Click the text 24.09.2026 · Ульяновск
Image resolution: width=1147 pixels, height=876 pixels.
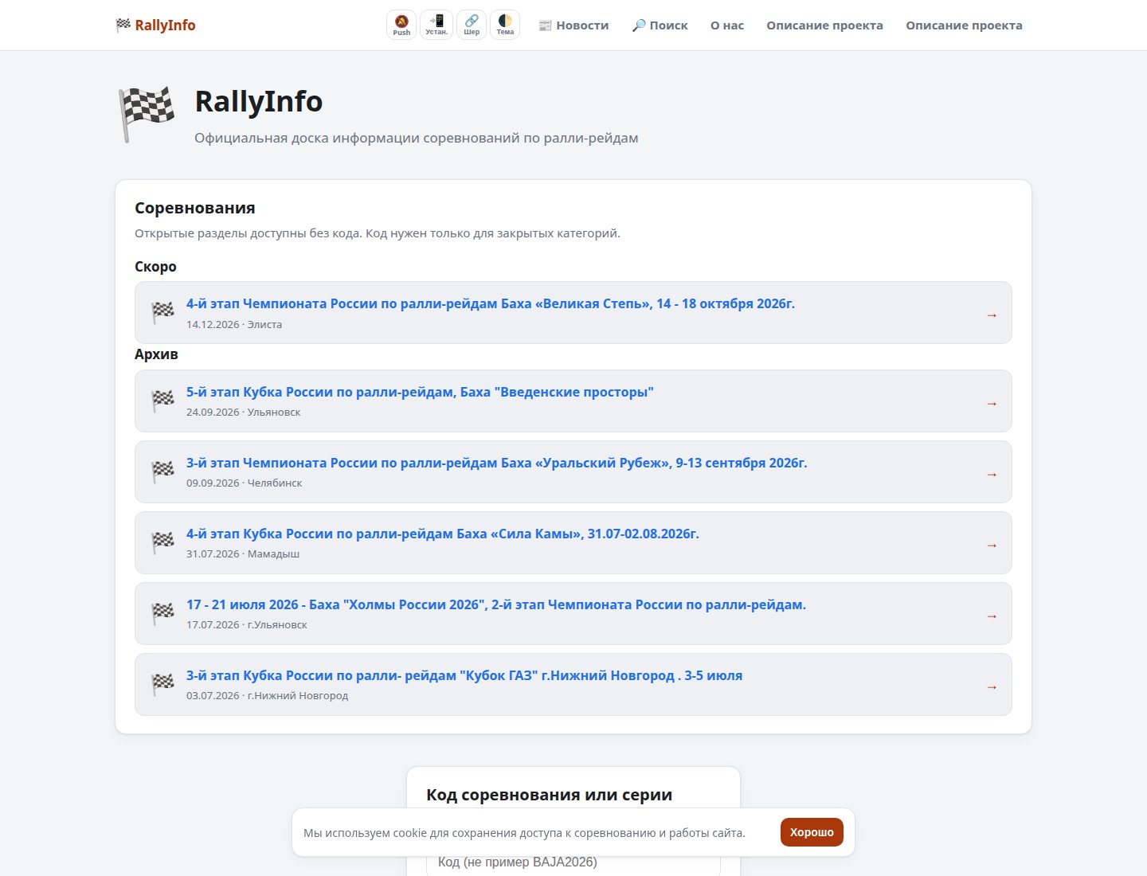coord(244,412)
